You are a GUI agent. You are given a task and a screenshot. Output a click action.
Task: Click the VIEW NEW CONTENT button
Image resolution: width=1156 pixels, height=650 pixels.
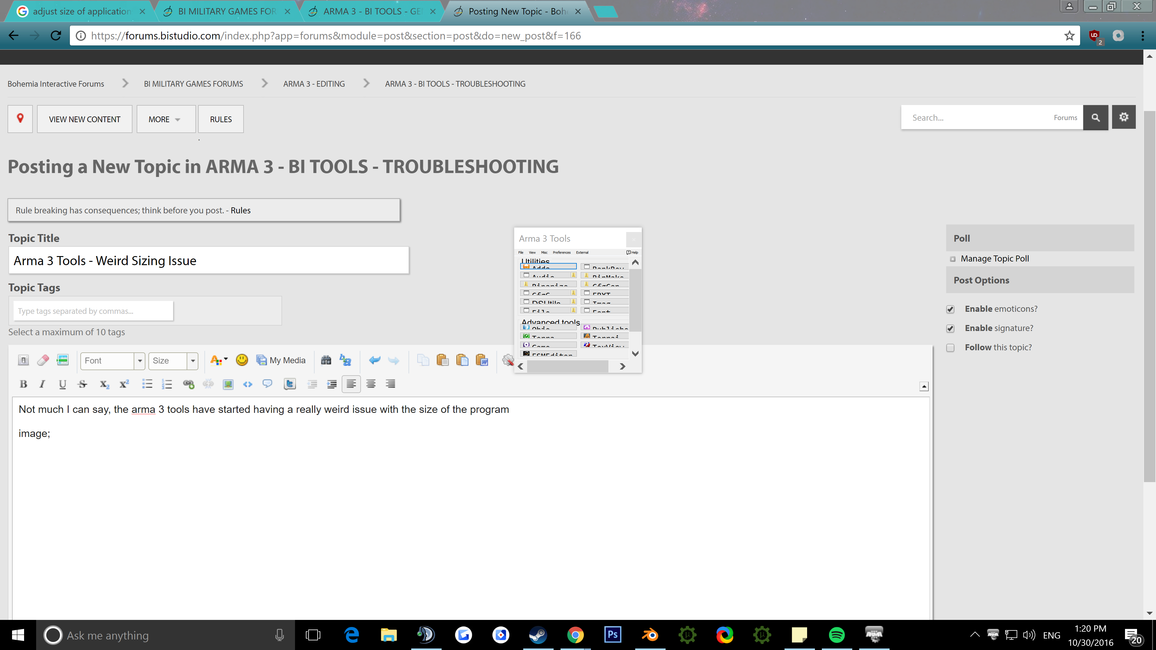84,119
